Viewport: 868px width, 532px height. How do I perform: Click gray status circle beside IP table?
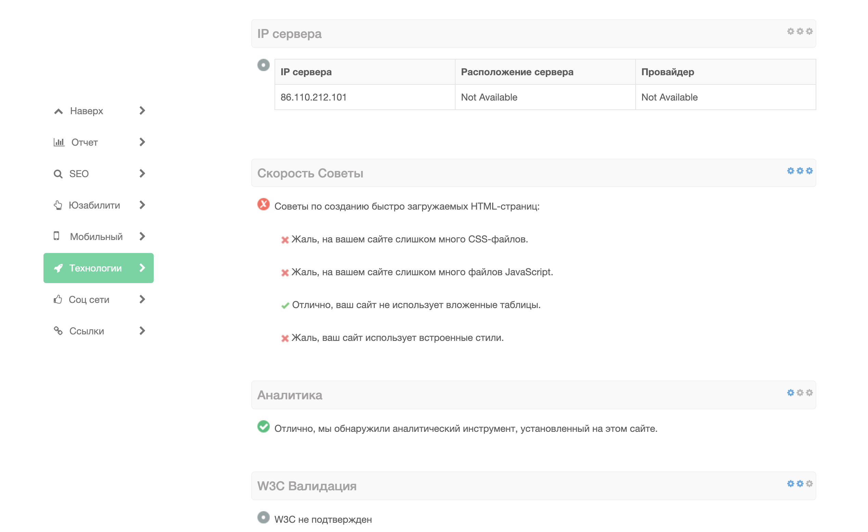tap(264, 65)
